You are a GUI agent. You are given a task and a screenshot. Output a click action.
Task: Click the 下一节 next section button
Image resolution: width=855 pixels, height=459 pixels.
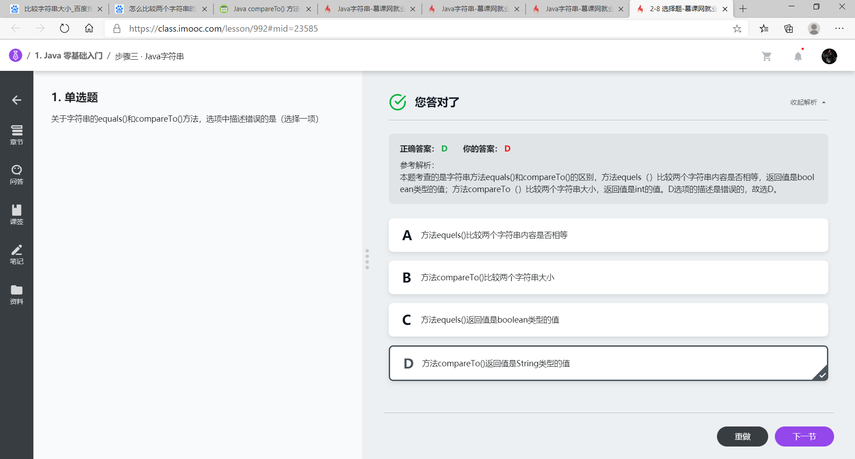coord(804,436)
